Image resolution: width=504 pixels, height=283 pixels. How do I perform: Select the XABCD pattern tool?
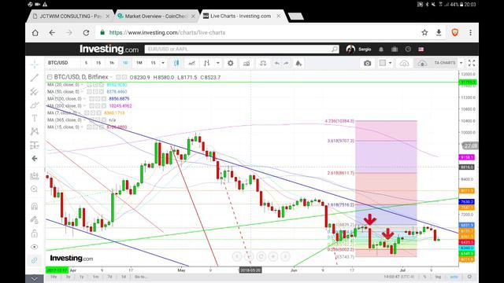[35, 131]
